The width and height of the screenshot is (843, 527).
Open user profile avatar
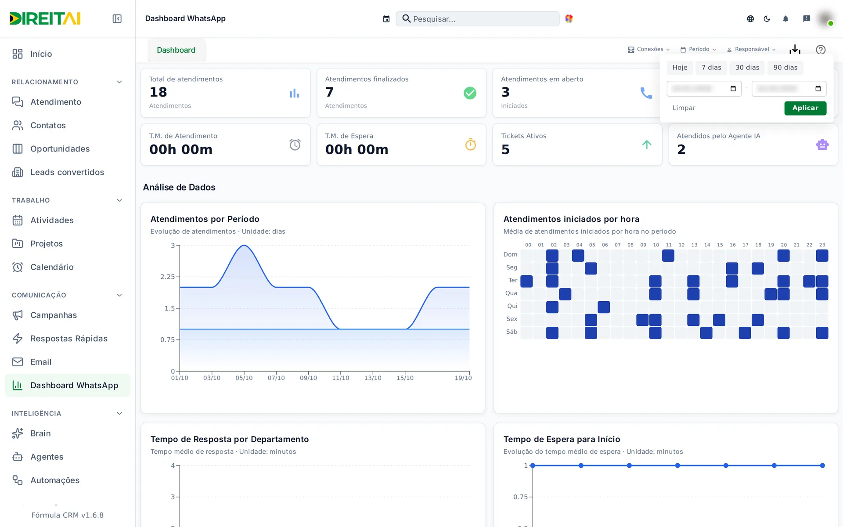coord(825,18)
